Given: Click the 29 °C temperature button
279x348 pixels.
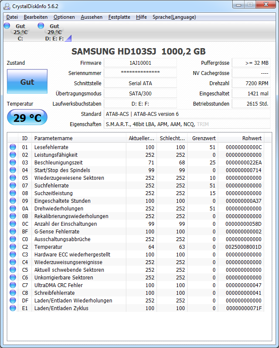Looking at the screenshot, I should tap(27, 117).
